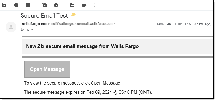
Task: Click the 'To view the secure message' instruction text
Action: coord(73,83)
